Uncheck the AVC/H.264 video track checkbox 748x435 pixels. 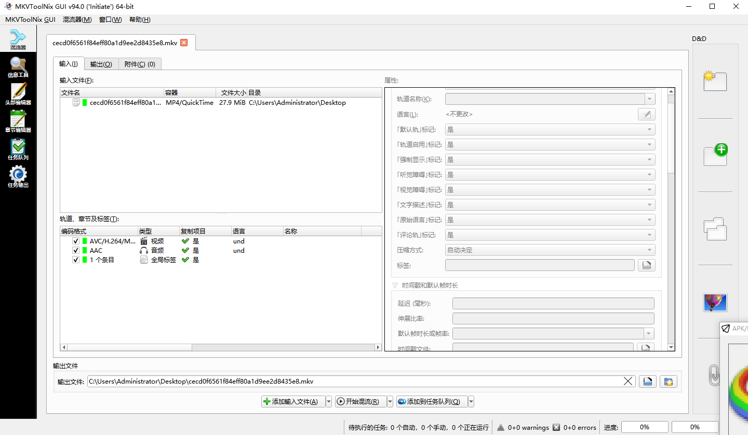(x=76, y=241)
